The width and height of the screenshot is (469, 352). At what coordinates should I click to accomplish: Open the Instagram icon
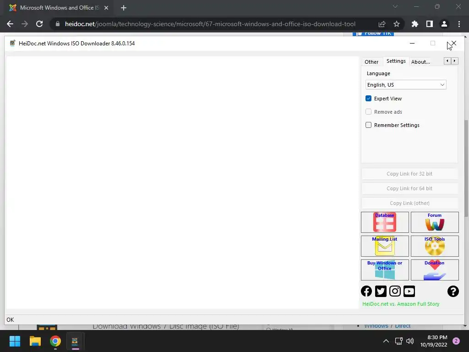[x=395, y=291]
